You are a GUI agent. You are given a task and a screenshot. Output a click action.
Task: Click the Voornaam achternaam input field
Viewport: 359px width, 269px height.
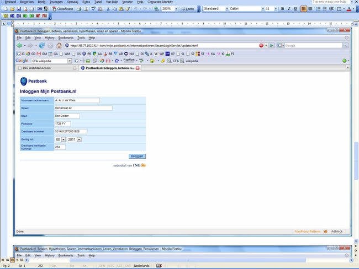click(77, 100)
